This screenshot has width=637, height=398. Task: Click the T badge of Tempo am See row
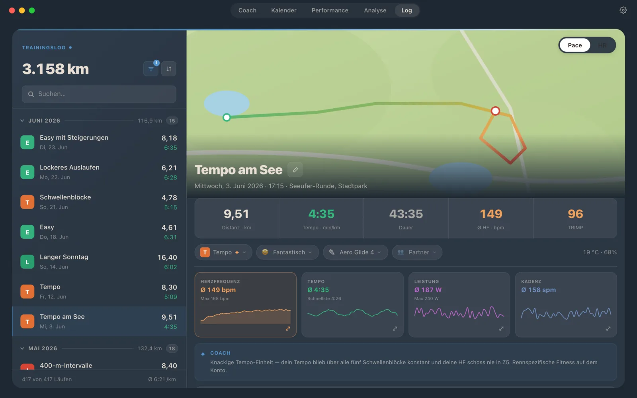[27, 322]
